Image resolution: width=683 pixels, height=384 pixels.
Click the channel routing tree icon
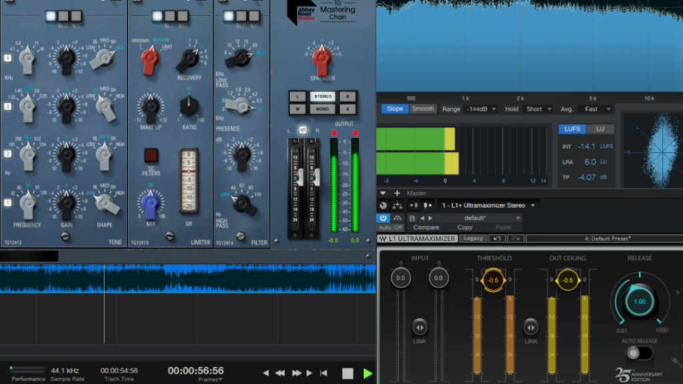tap(398, 205)
